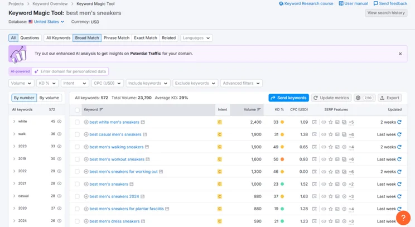The height and width of the screenshot is (227, 415).
Task: Refresh metrics for best white men's sneakers row
Action: [x=399, y=122]
